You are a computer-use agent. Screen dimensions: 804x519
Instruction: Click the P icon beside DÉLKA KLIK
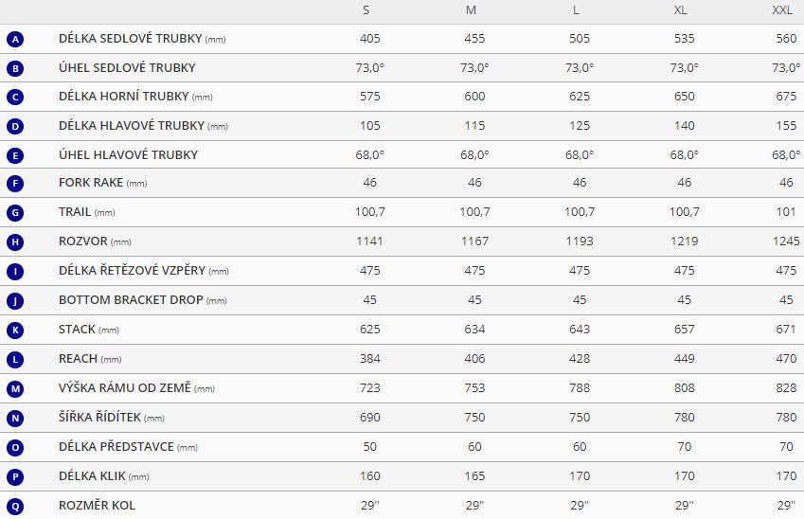[x=15, y=477]
